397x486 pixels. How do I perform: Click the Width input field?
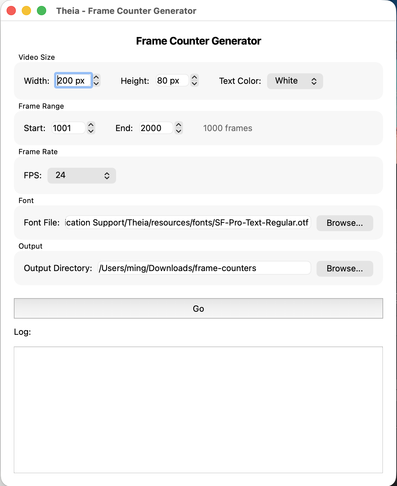[x=73, y=81]
